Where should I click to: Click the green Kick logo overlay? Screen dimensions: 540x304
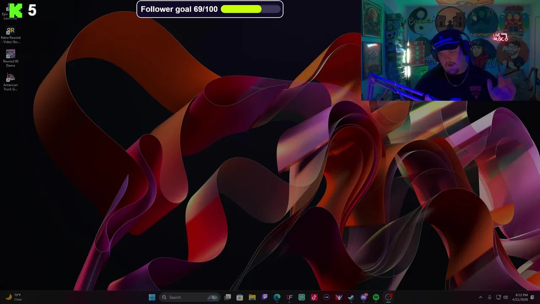tap(16, 10)
